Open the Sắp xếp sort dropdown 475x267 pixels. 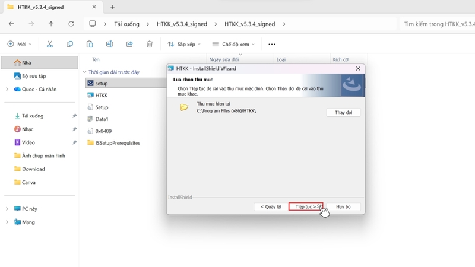(184, 44)
